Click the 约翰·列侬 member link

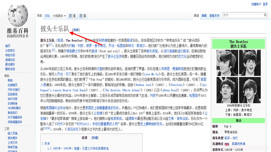pos(76,46)
